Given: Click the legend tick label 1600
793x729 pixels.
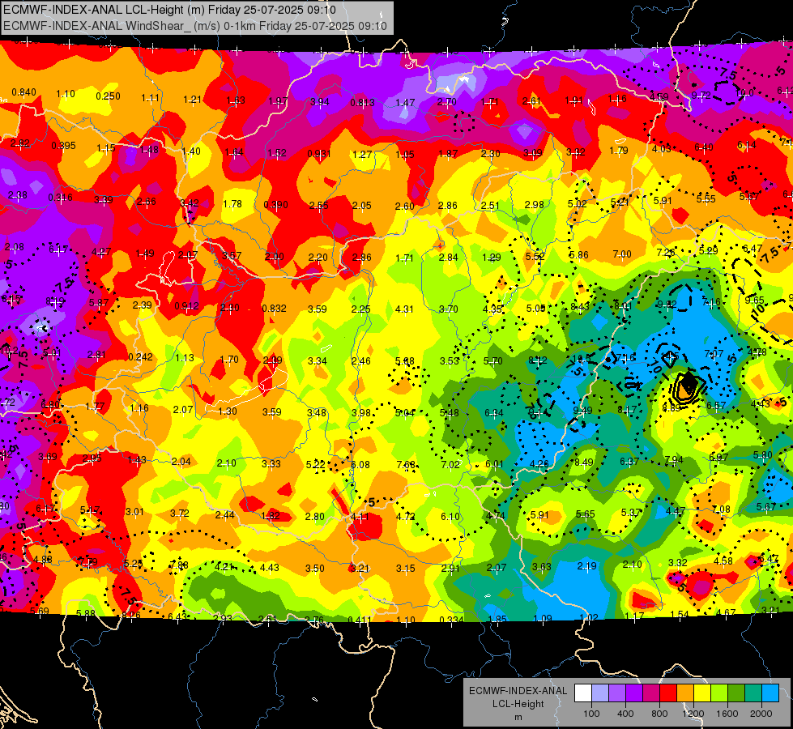Looking at the screenshot, I should tap(727, 714).
